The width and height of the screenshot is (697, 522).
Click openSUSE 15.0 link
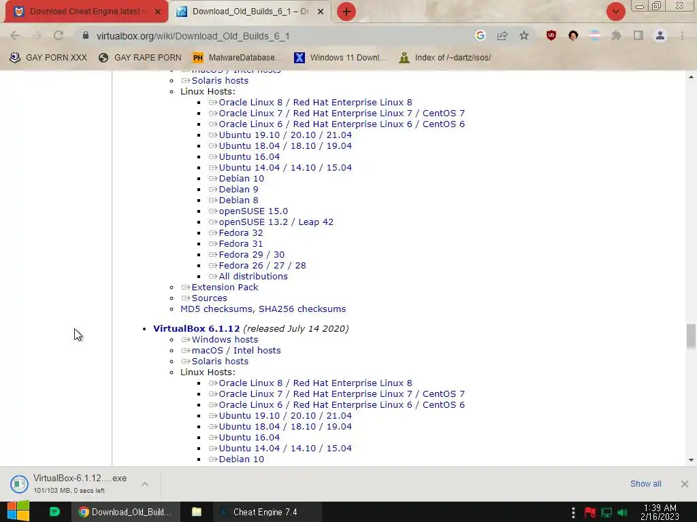click(x=253, y=211)
